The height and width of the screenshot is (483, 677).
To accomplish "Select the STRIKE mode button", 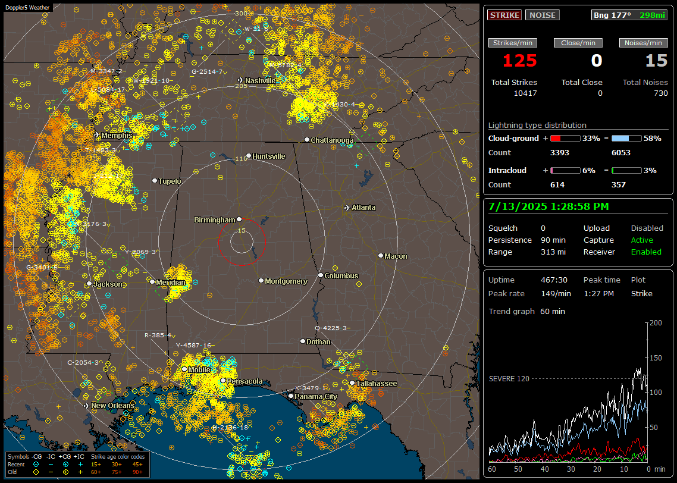I will (504, 15).
